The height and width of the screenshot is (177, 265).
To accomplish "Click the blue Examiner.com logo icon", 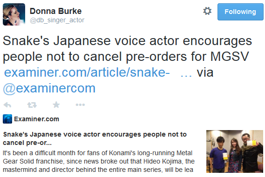I will pos(7,119).
